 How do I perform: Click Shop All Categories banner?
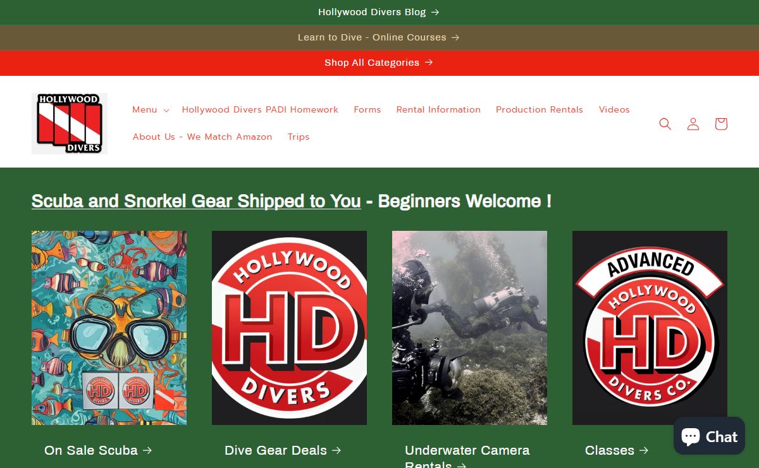click(x=379, y=63)
